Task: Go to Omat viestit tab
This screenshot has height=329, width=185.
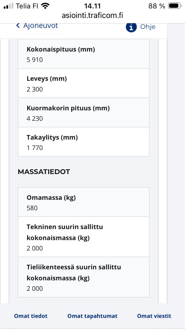Action: pyautogui.click(x=154, y=316)
